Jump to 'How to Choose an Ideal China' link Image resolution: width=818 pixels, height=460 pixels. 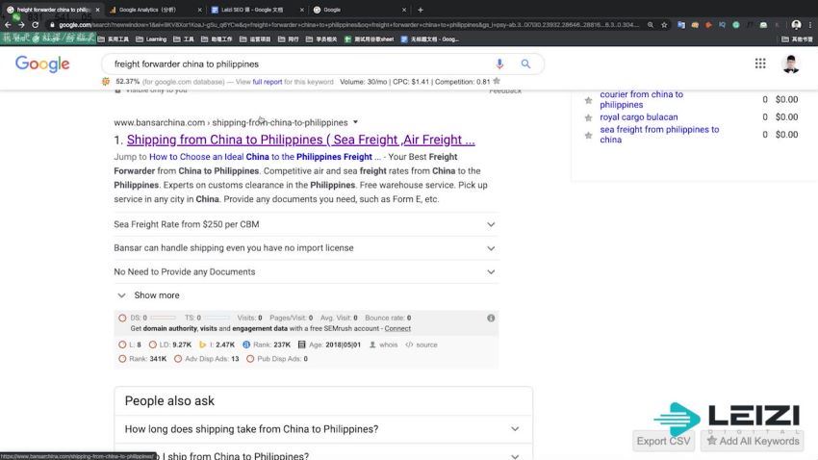[265, 157]
